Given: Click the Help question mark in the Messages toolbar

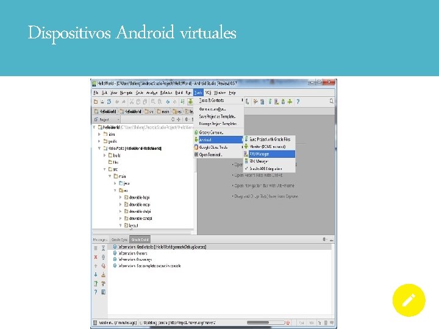Looking at the screenshot, I should (96, 292).
